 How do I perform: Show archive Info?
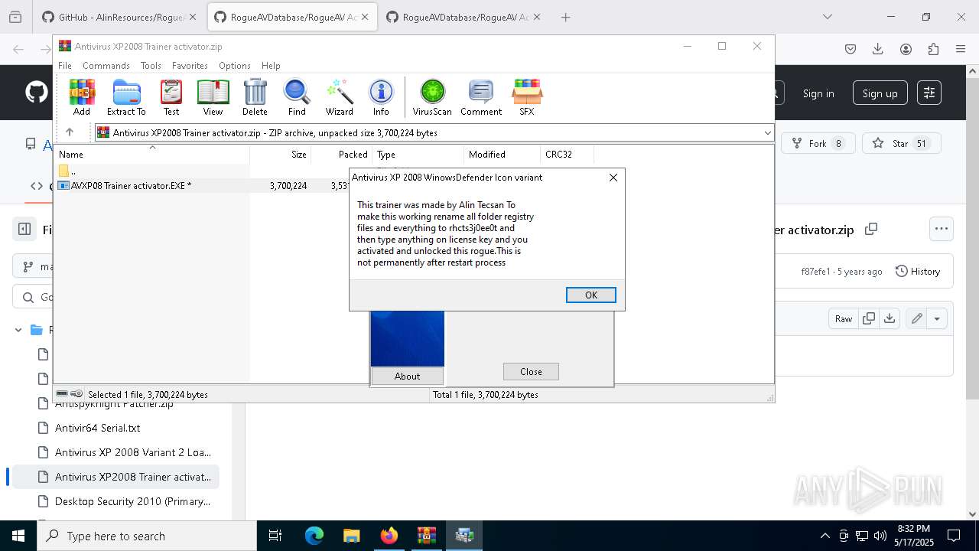[x=381, y=97]
